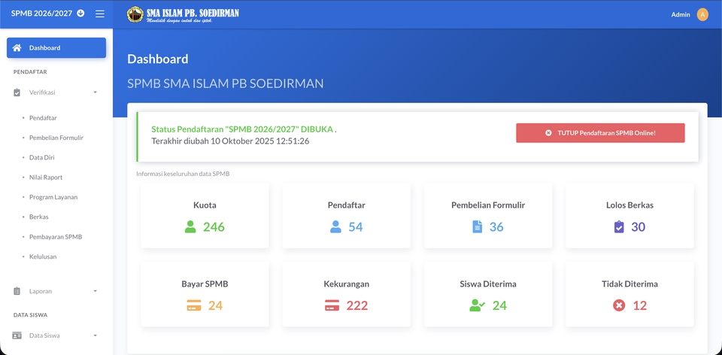The height and width of the screenshot is (355, 722).
Task: Click the Kekurangan summary card
Action: click(346, 294)
